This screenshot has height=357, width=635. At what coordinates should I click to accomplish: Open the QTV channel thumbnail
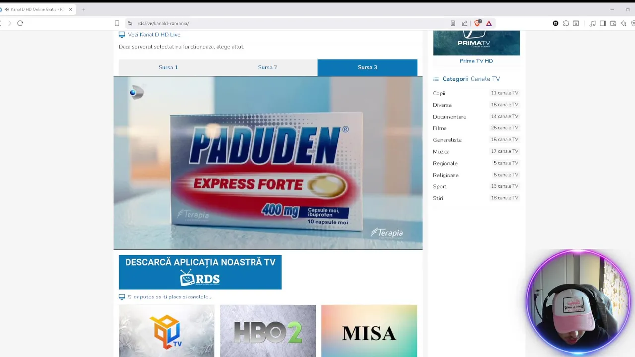[x=167, y=331]
